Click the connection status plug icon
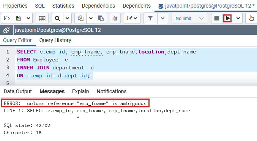 point(6,30)
